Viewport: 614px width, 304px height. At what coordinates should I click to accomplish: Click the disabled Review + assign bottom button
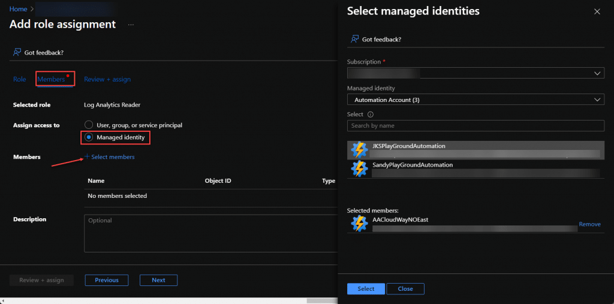[x=41, y=280]
